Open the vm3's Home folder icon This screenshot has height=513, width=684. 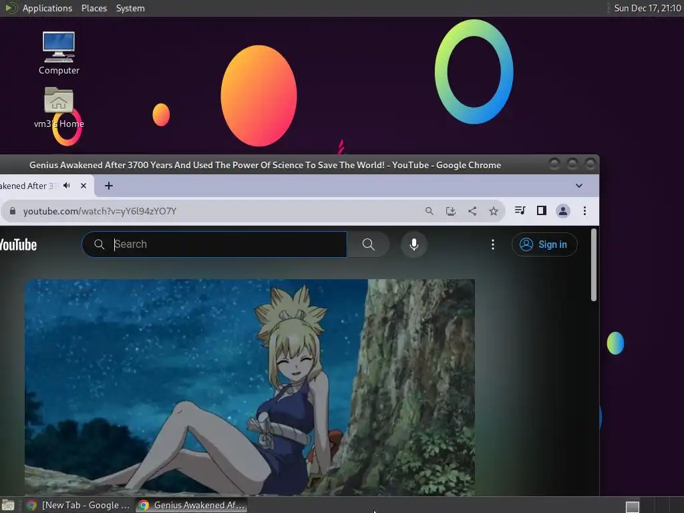point(59,108)
